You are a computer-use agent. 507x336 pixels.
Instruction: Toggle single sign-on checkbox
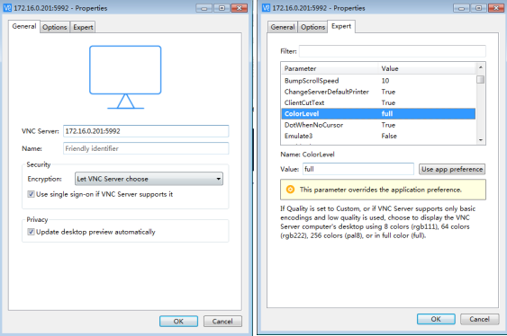coord(31,194)
